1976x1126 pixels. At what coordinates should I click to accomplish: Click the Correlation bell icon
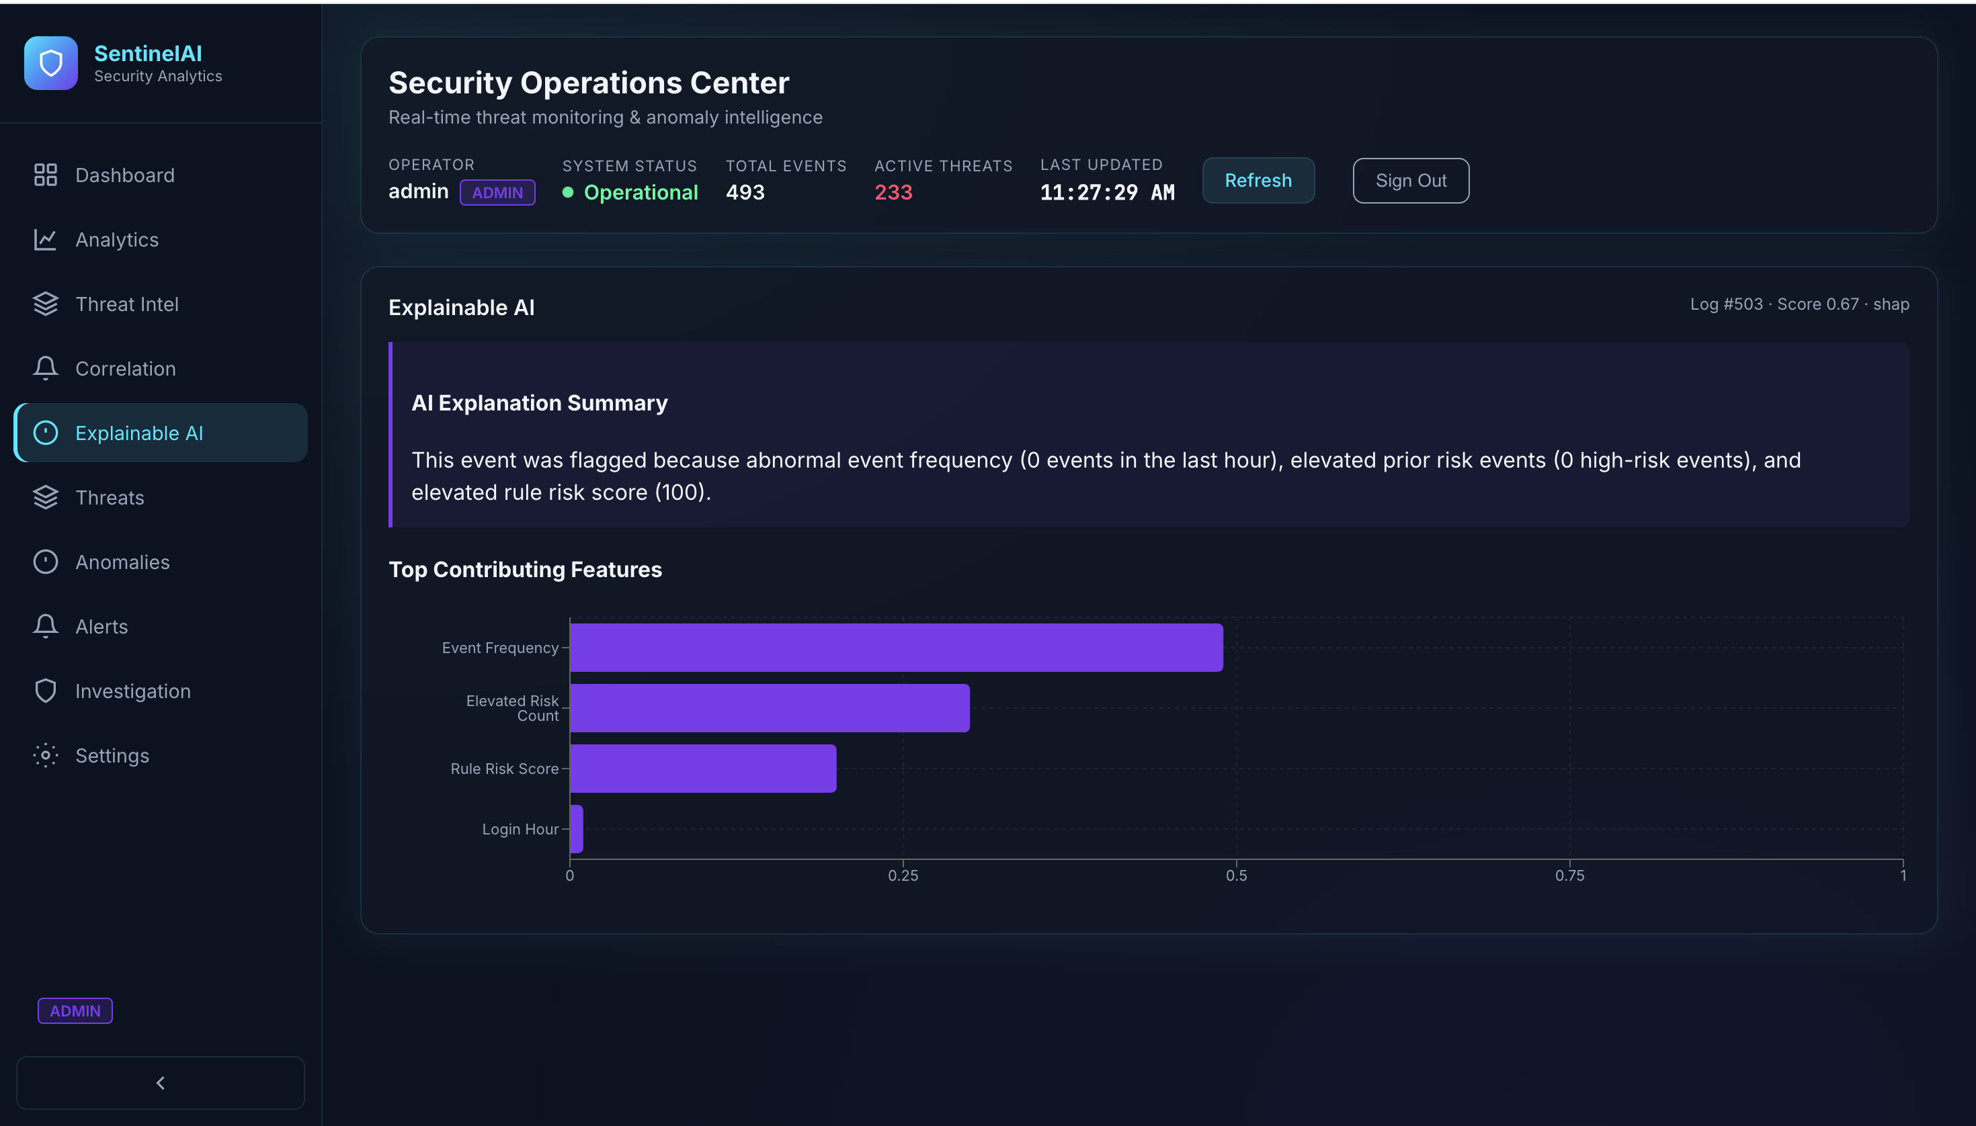46,369
